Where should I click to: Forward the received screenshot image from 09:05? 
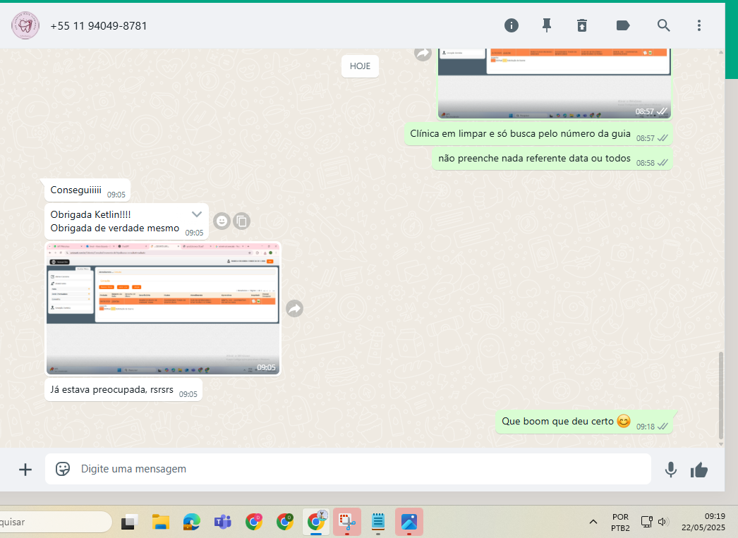[295, 308]
